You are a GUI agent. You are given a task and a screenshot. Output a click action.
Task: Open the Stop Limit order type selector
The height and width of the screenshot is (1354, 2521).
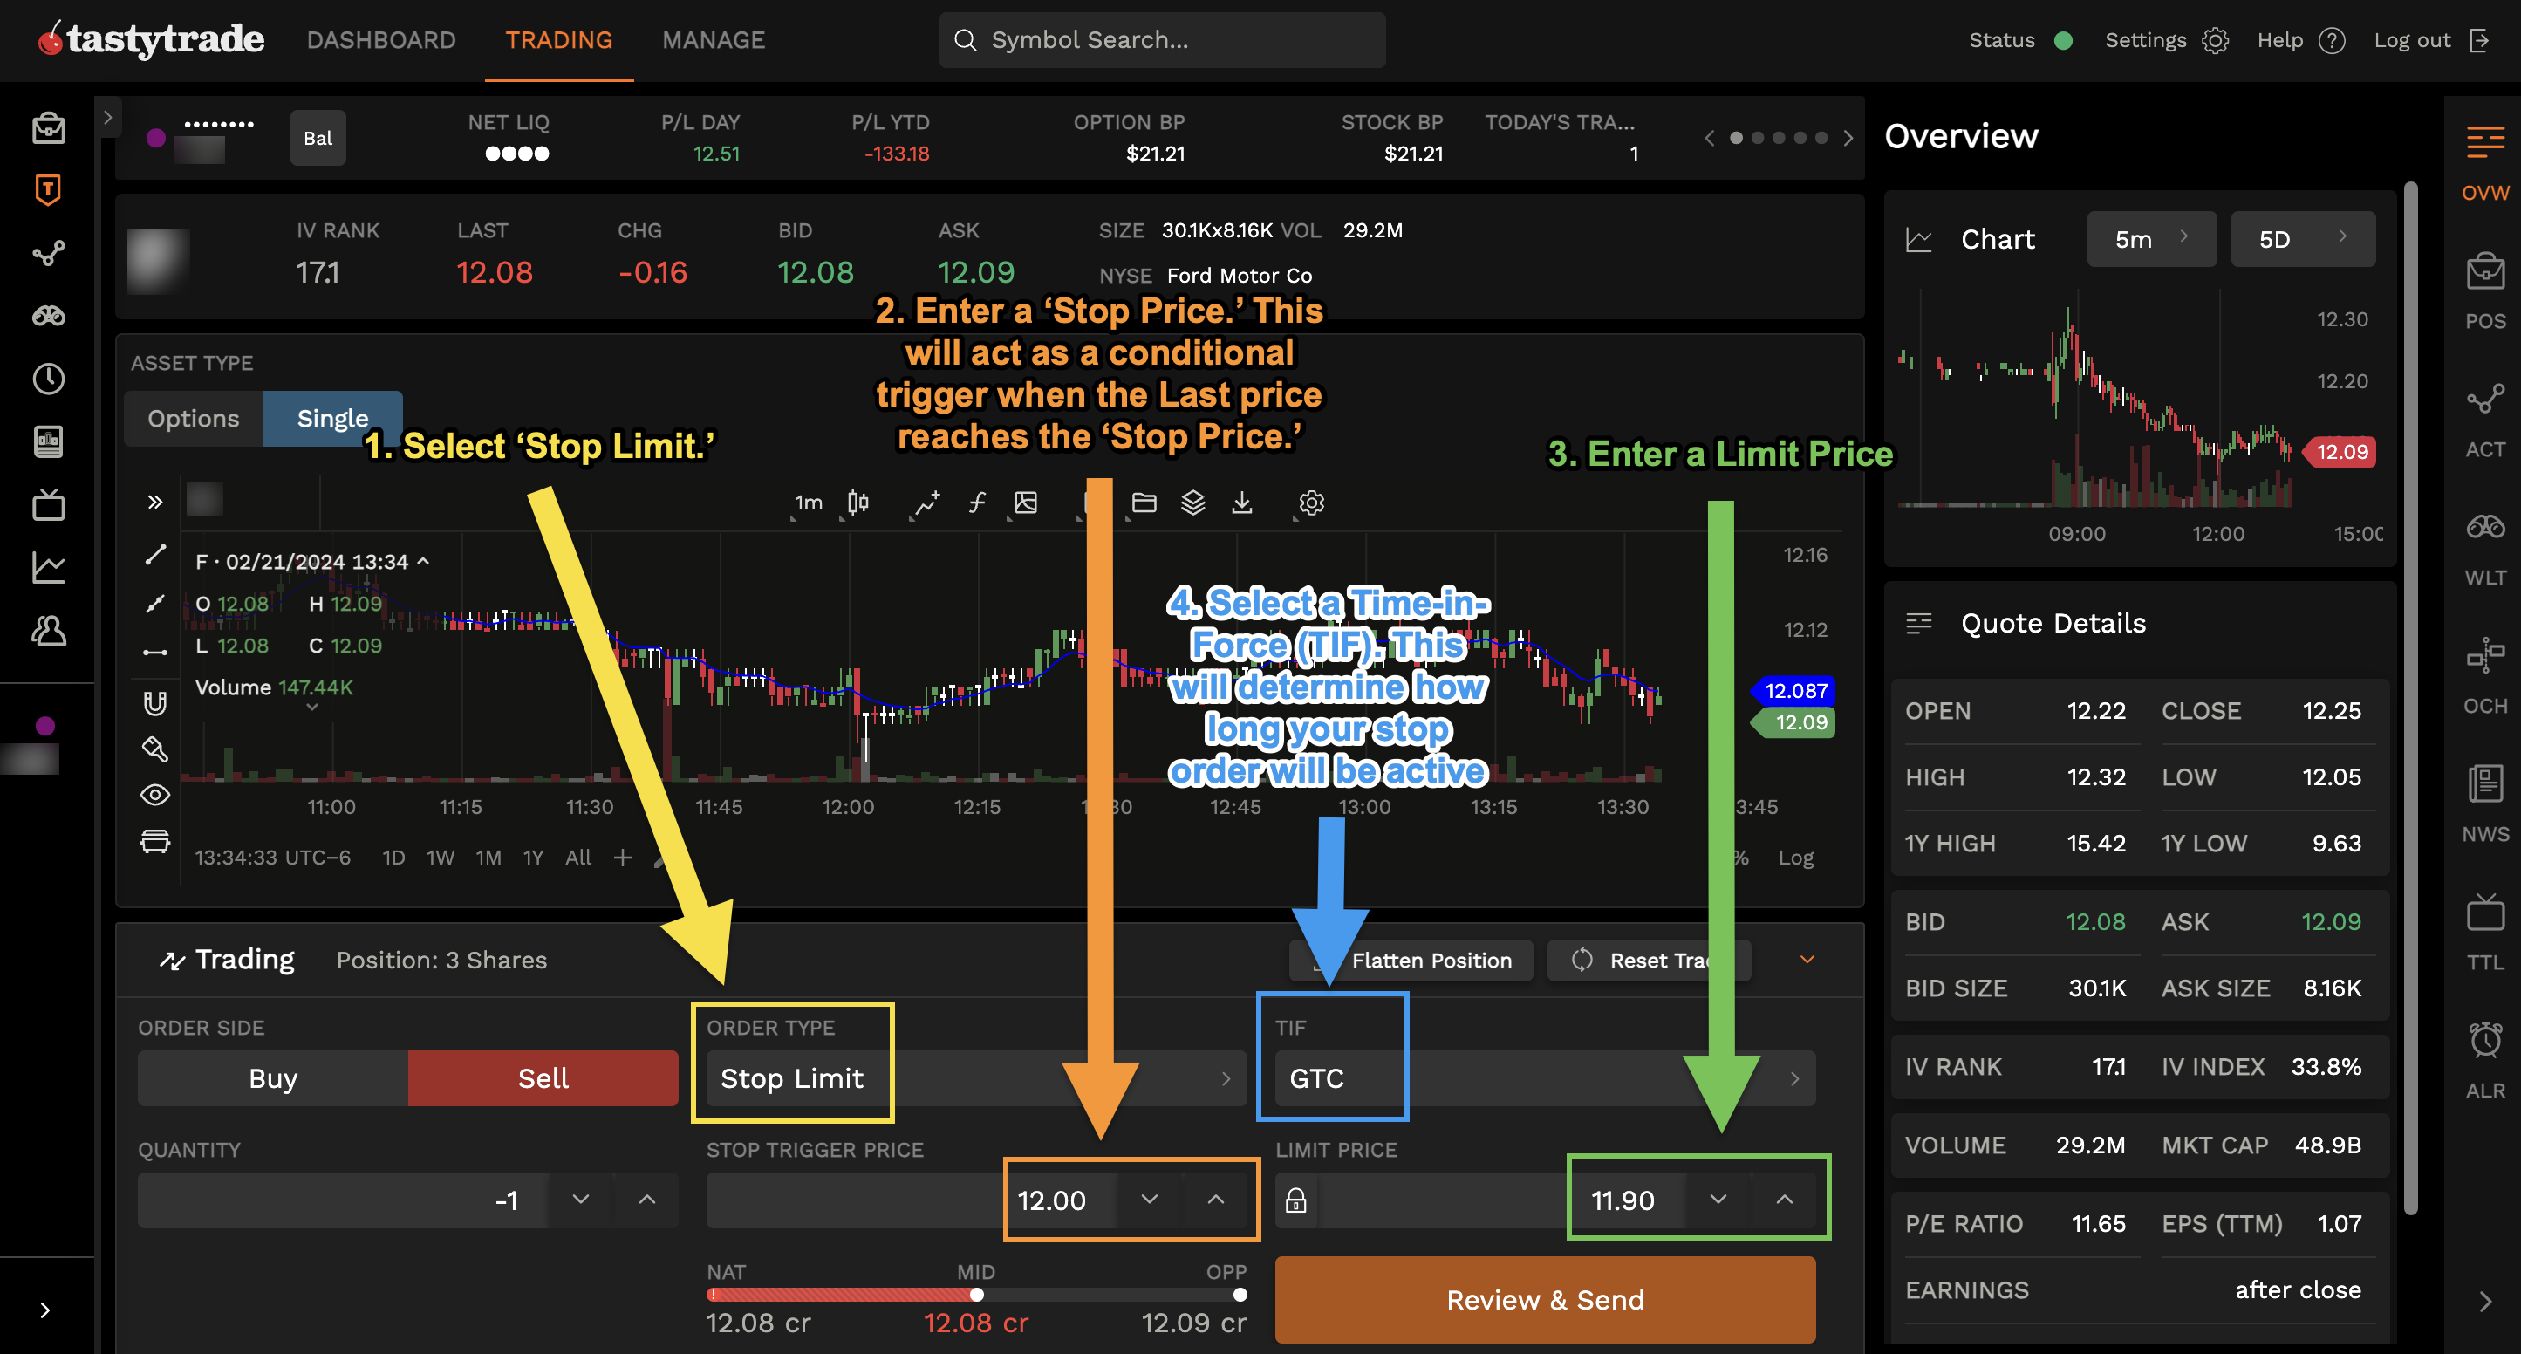tap(793, 1078)
